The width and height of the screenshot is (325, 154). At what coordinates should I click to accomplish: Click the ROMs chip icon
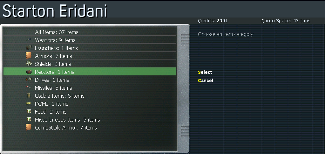point(29,103)
